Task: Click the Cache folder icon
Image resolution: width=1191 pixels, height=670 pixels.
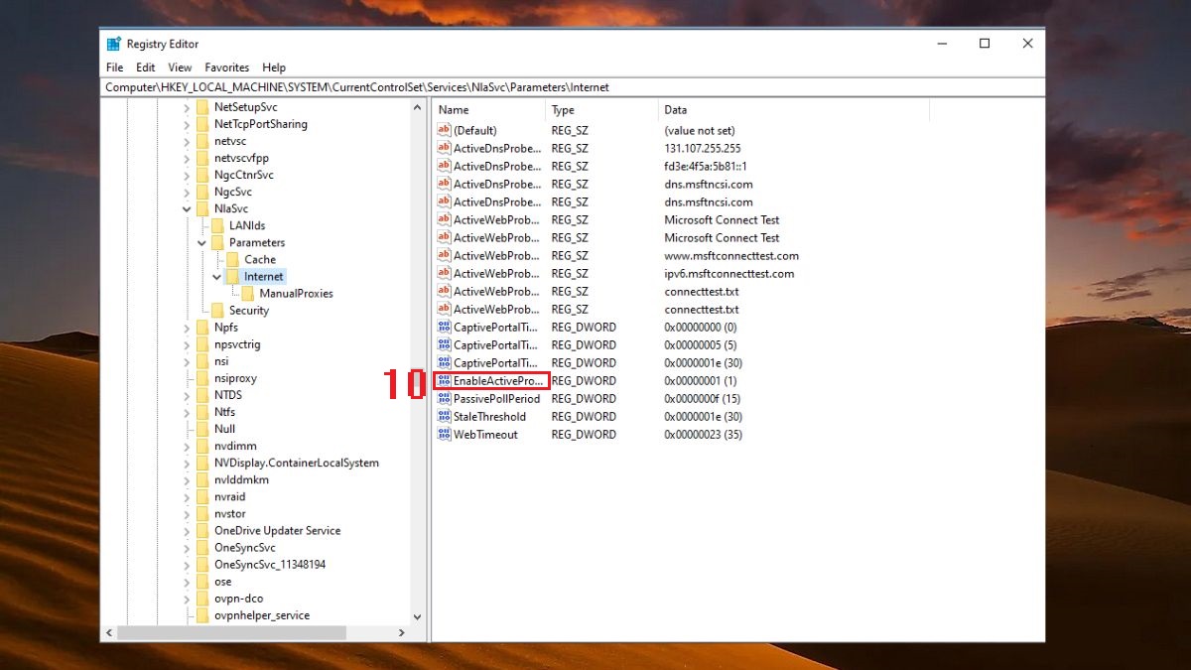Action: pyautogui.click(x=233, y=259)
